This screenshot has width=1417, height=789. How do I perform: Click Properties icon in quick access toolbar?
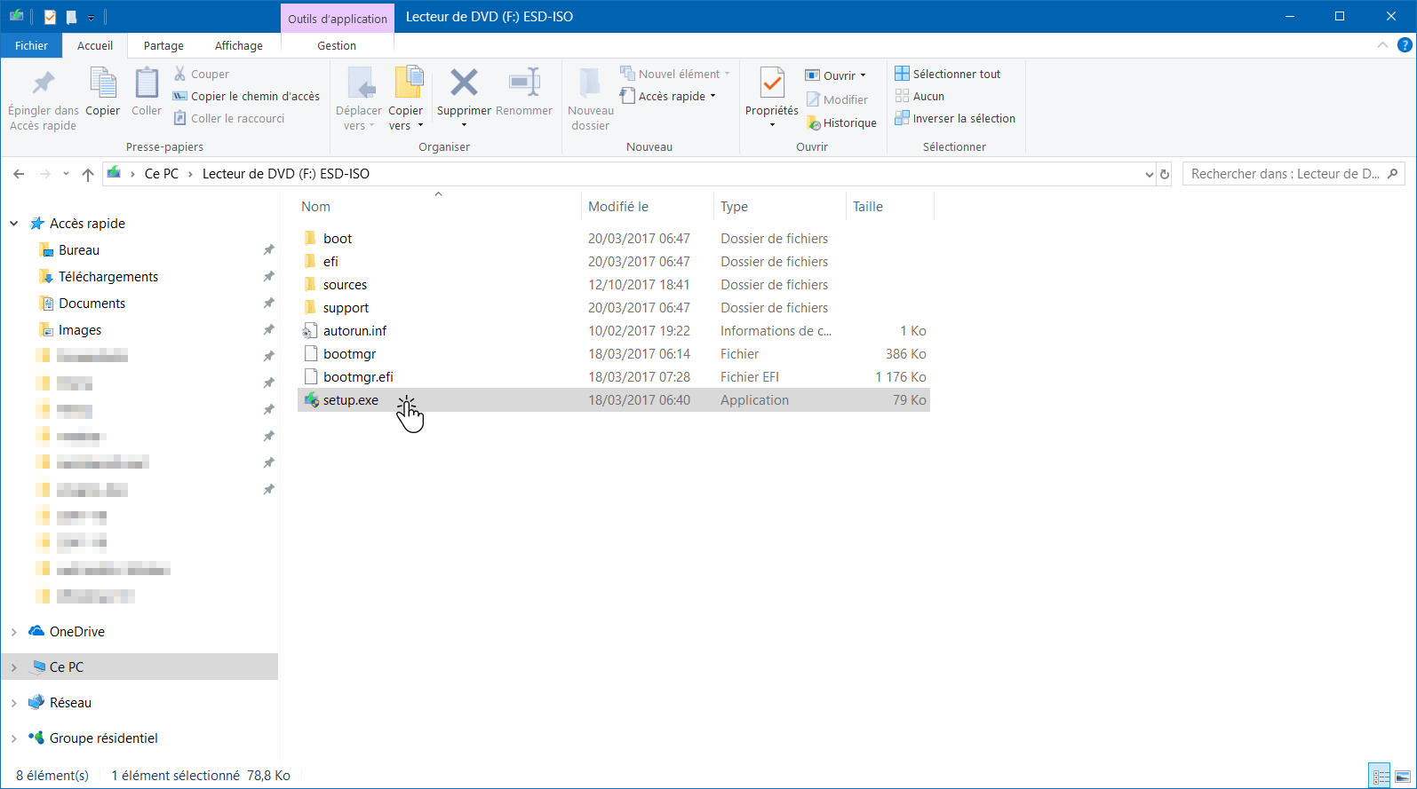50,17
